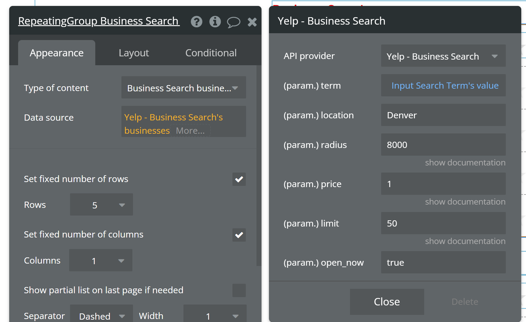Enable Show partial list on last page
Viewport: 526px width, 322px height.
coord(239,290)
